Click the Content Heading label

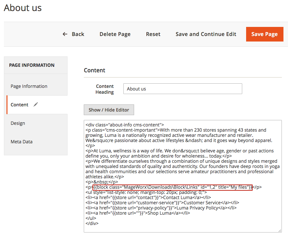(105, 89)
